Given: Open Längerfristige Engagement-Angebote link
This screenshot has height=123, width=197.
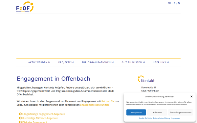Looking at the screenshot, I should [x=44, y=114].
